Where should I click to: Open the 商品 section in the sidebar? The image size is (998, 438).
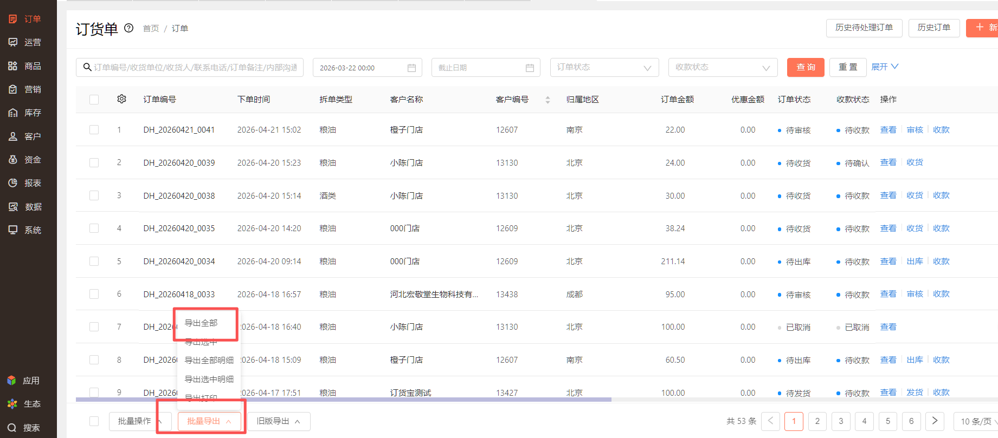(25, 66)
